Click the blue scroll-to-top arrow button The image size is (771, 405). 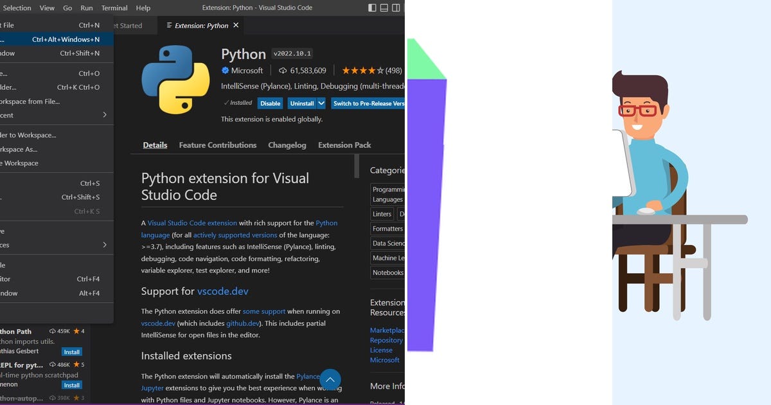click(330, 379)
